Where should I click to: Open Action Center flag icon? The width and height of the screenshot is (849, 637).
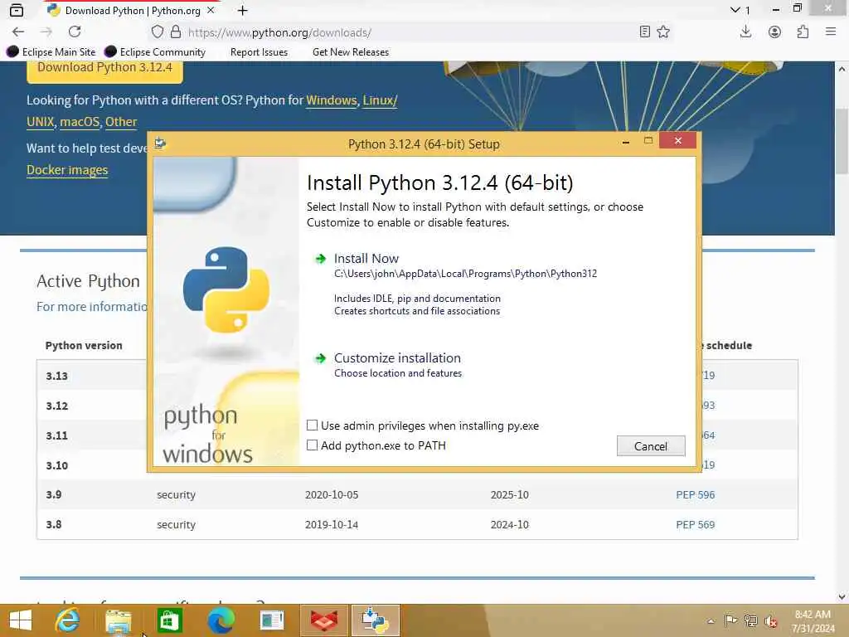pyautogui.click(x=730, y=620)
